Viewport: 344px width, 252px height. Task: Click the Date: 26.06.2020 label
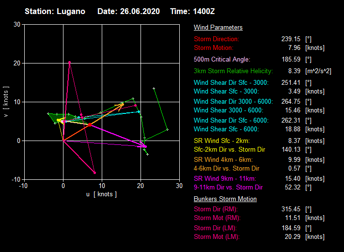(x=128, y=11)
